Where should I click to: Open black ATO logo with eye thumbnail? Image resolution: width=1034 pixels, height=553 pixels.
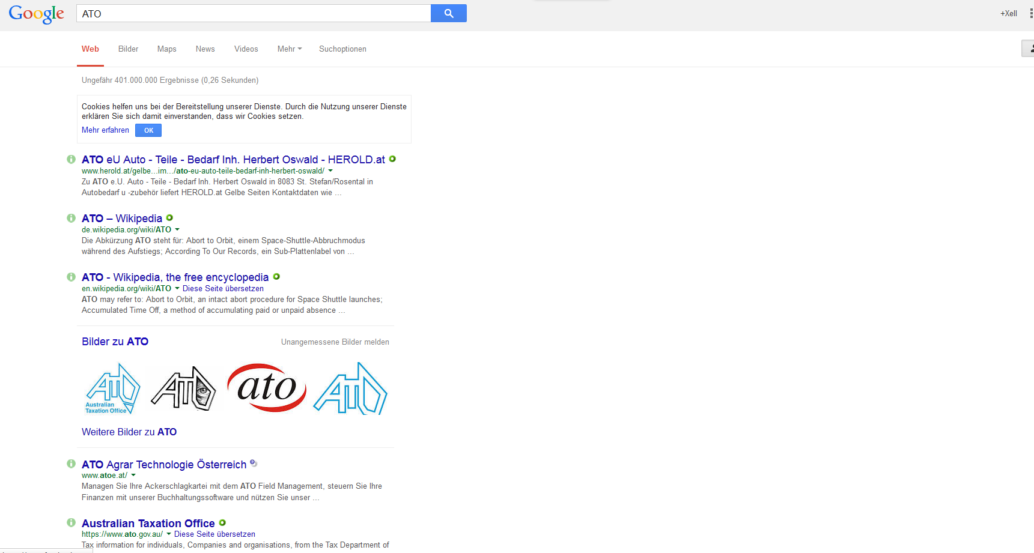[x=184, y=388]
